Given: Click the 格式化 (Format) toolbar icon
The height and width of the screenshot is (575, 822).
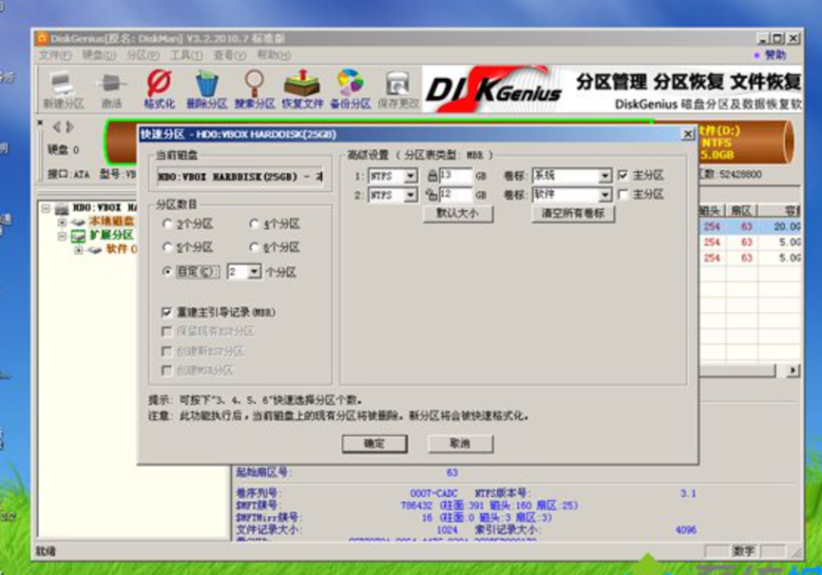Looking at the screenshot, I should pyautogui.click(x=158, y=88).
